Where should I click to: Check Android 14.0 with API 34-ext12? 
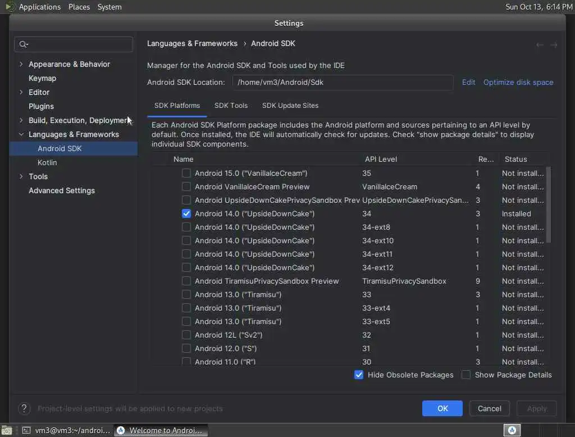(x=186, y=267)
